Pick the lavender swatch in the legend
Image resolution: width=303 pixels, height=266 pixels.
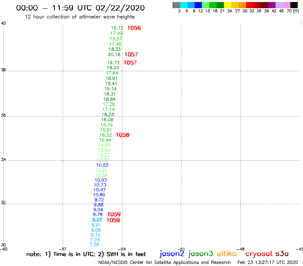click(279, 5)
